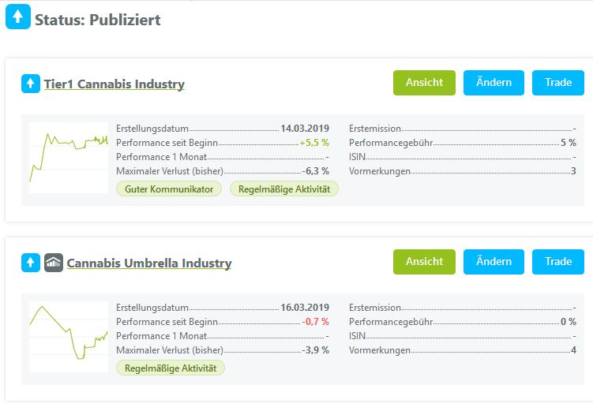Image resolution: width=593 pixels, height=411 pixels.
Task: Click Regelmäßige Aktivität badge in the Tier1 card
Action: [x=284, y=189]
